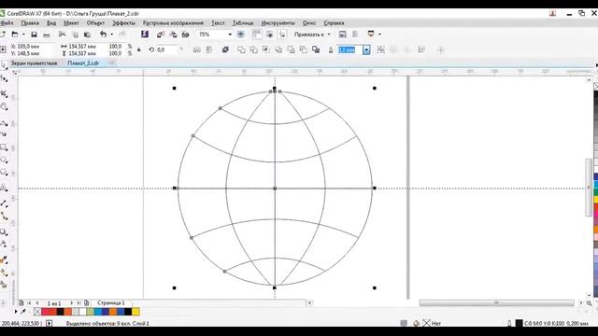The width and height of the screenshot is (598, 336).
Task: Open the Макет menu
Action: [71, 23]
